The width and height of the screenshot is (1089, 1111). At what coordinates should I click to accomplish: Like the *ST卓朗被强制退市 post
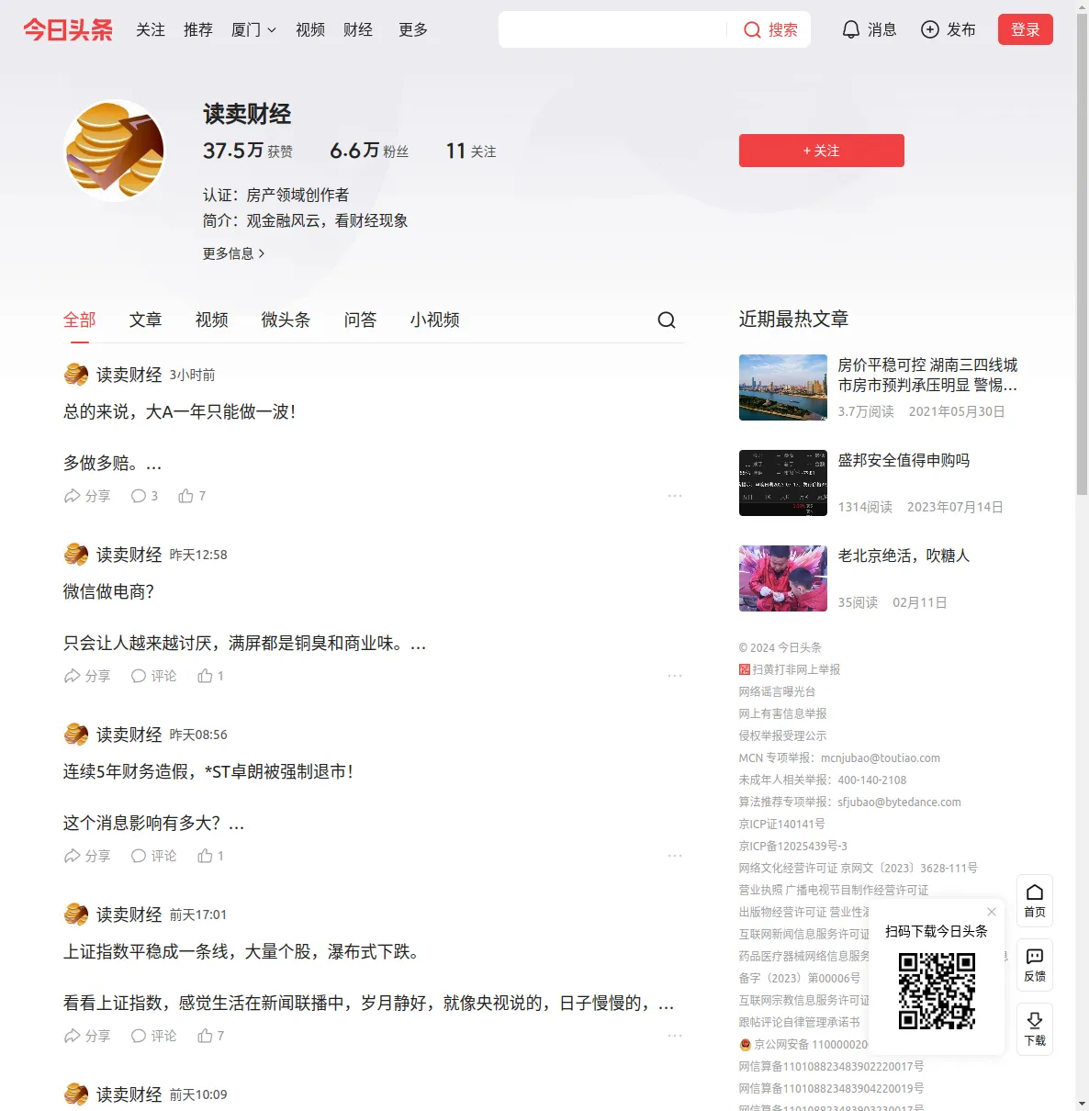click(x=210, y=856)
